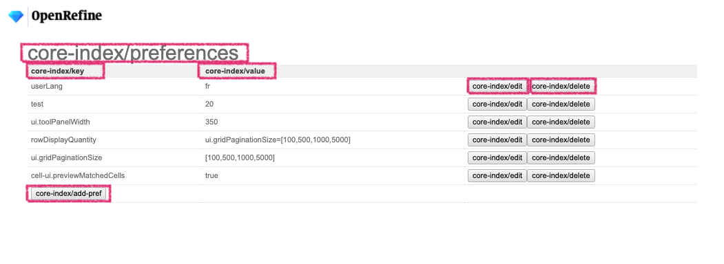Select the [100,500,1000,5000] value text
Image resolution: width=724 pixels, height=264 pixels.
[240, 157]
